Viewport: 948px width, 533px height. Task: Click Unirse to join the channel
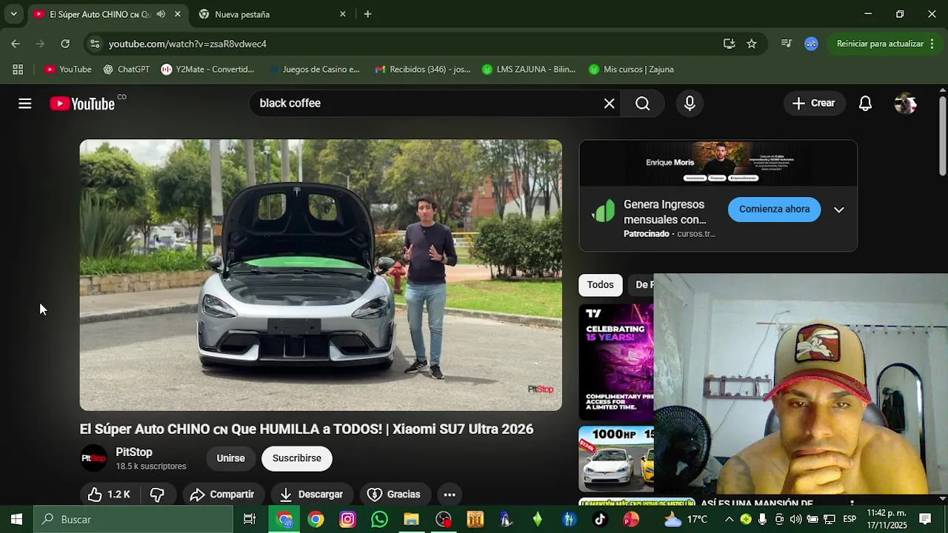point(230,458)
